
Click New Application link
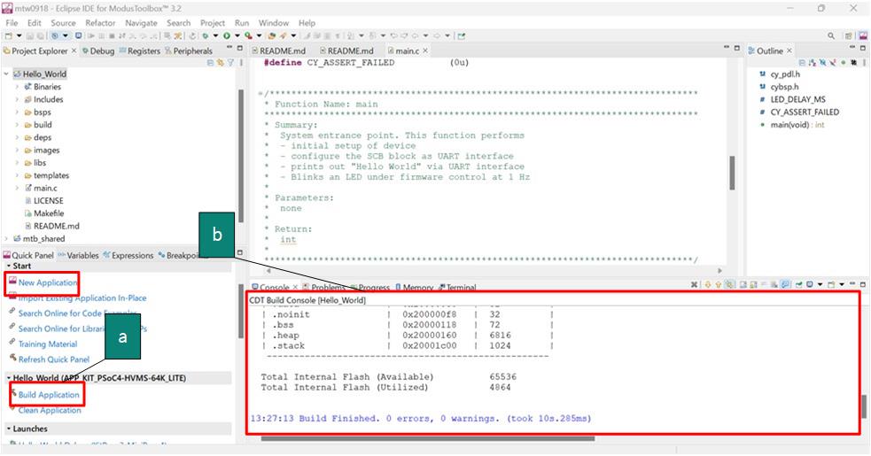point(48,282)
